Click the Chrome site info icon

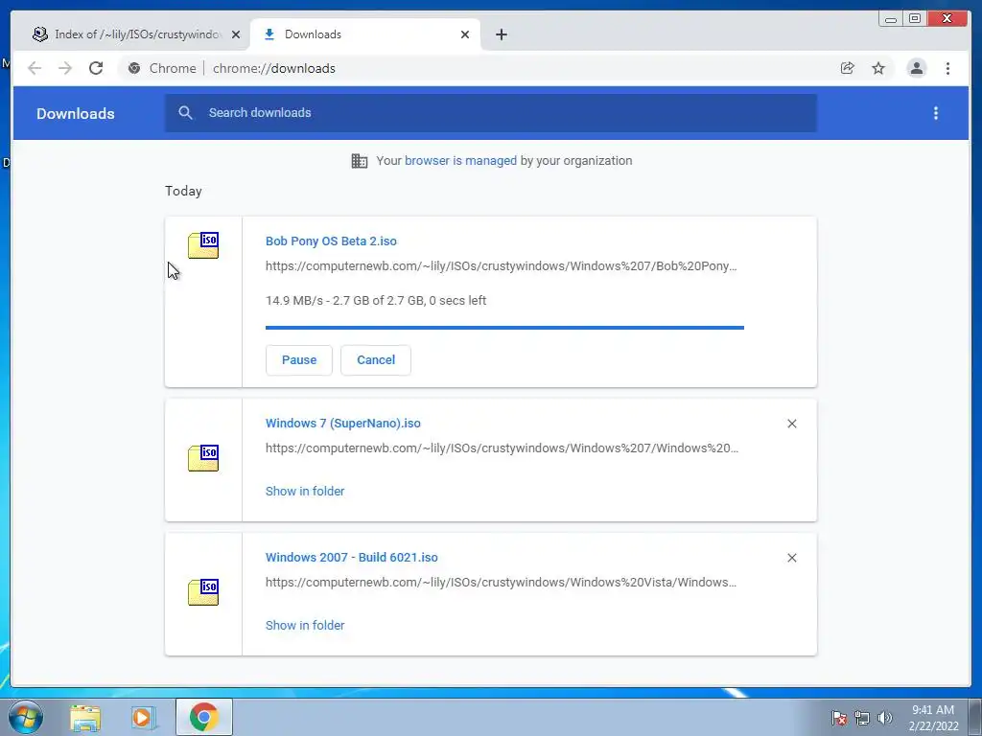pos(134,68)
